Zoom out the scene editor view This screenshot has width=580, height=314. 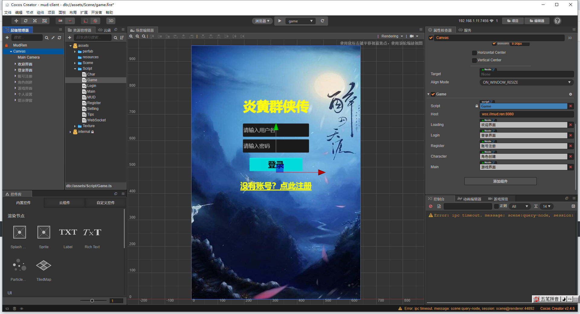[x=137, y=36]
